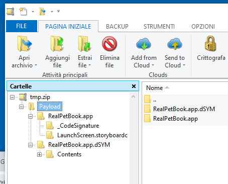Viewport: 228px width, 184px height.
Task: Open the Send to Cloud dropdown arrow
Action: click(x=184, y=65)
